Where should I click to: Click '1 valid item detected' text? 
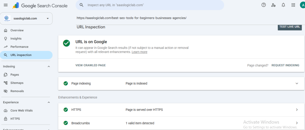(140, 123)
